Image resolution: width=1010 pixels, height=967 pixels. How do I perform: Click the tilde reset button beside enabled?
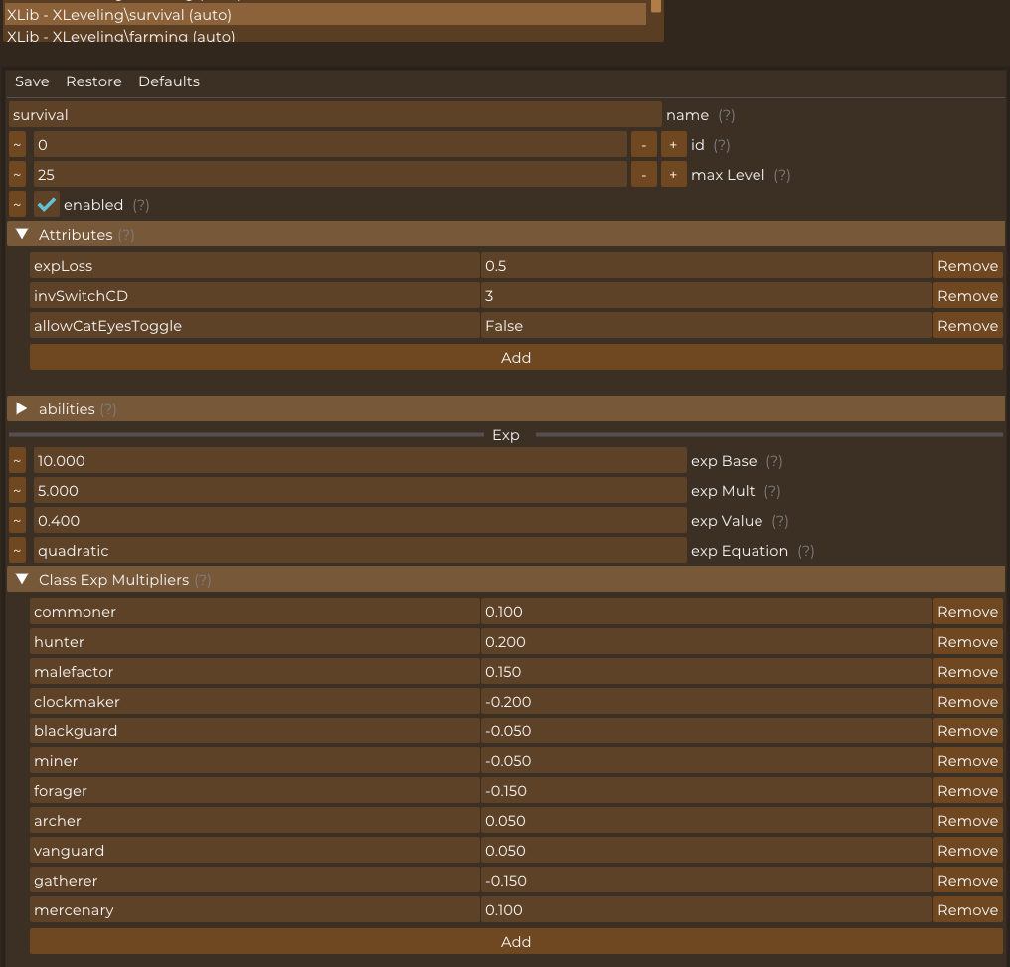tap(17, 204)
